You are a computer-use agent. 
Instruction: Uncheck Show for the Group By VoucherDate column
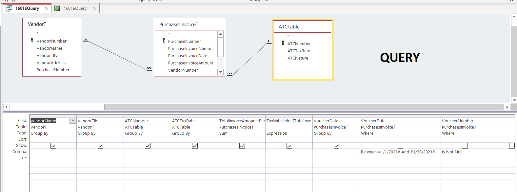point(336,146)
